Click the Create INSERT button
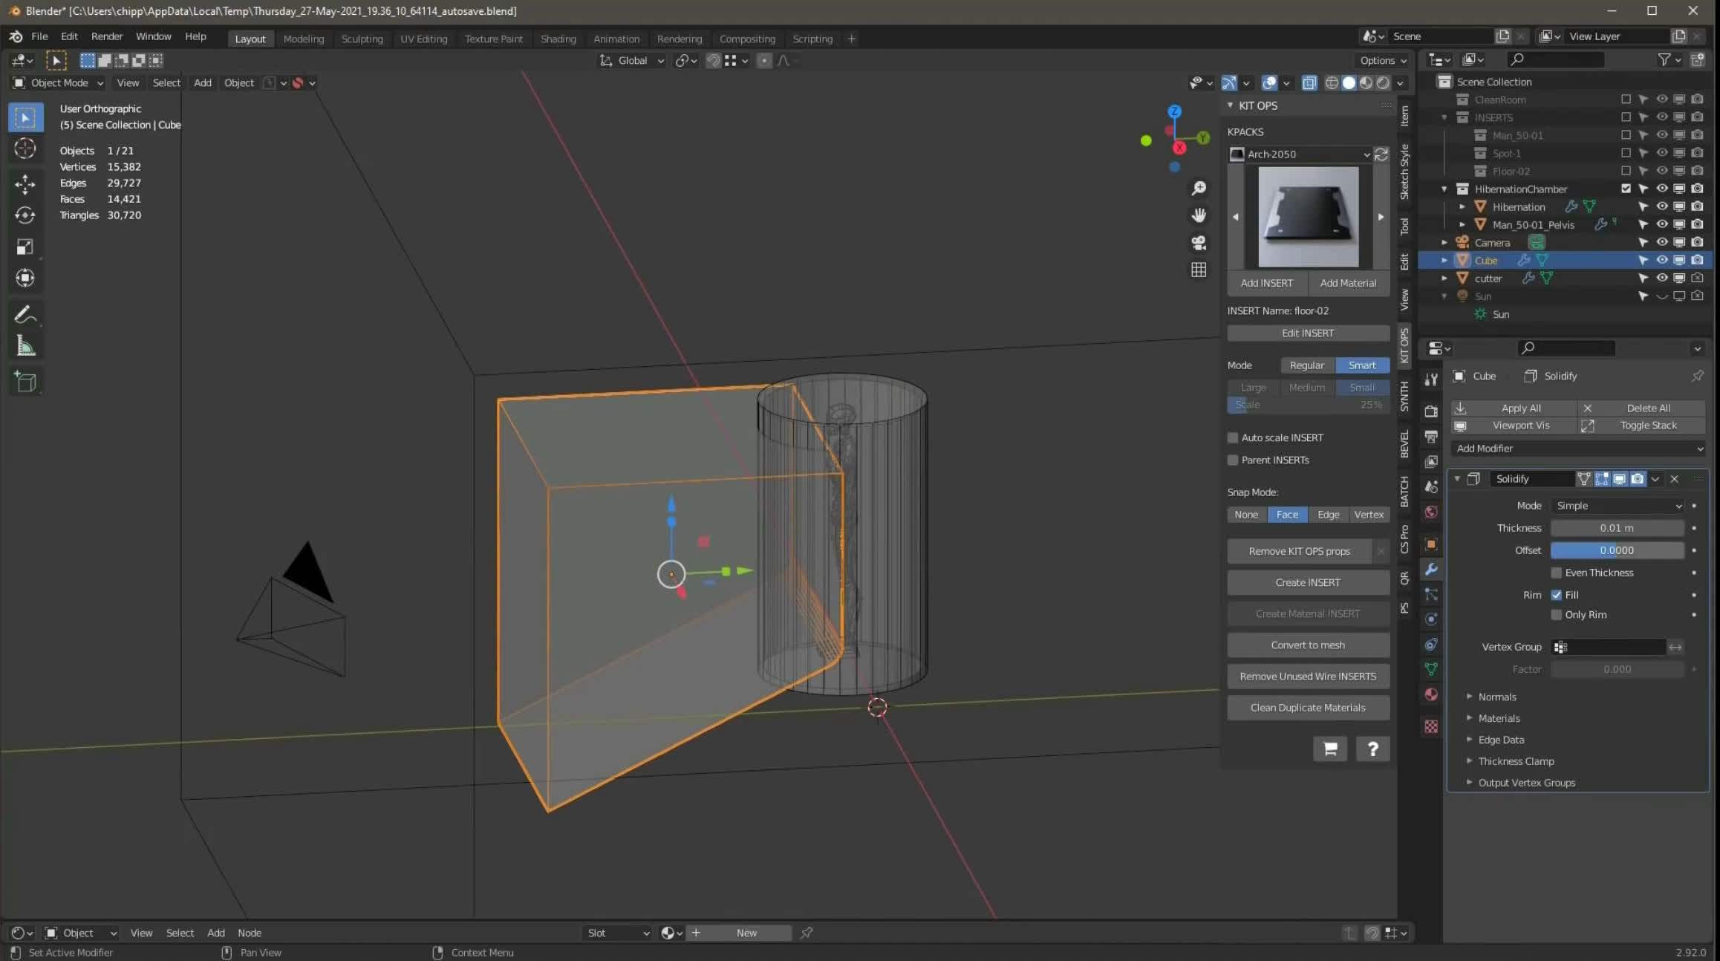 tap(1307, 582)
